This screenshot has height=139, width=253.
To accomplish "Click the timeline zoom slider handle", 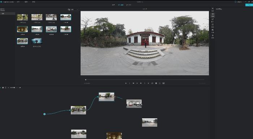I will pos(14,88).
